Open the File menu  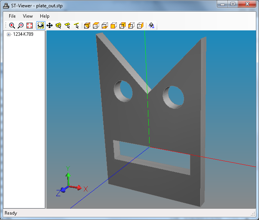[x=12, y=16]
